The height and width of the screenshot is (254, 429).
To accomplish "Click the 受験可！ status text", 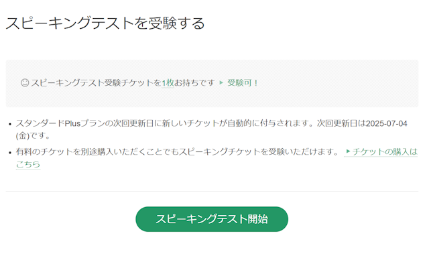I will (243, 82).
